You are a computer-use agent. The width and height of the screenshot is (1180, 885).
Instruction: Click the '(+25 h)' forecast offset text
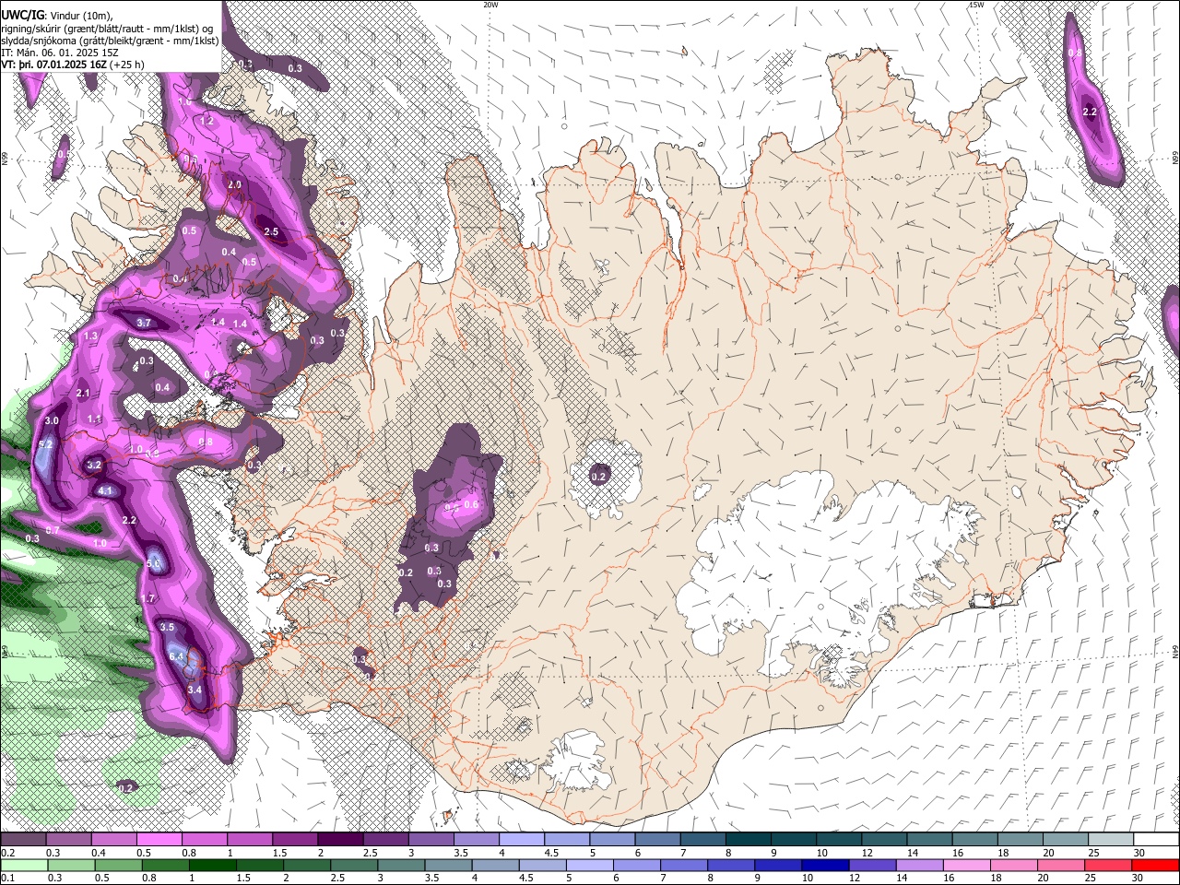point(126,65)
